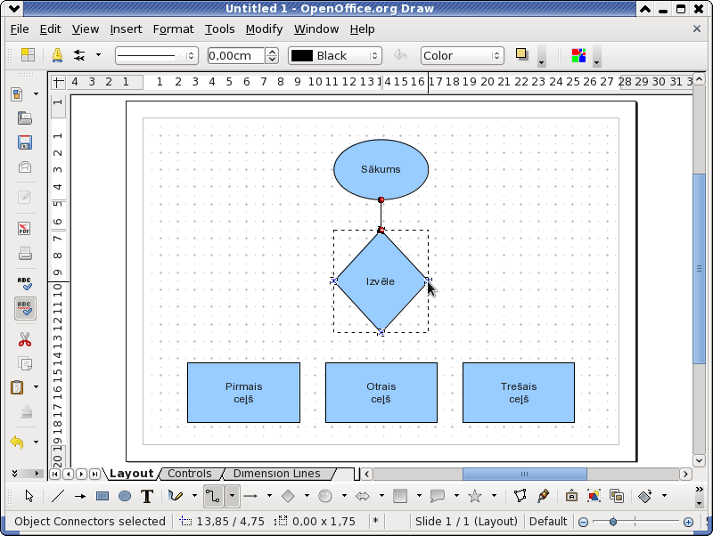Viewport: 713px width, 536px height.
Task: Toggle Edit Points mode
Action: coord(520,496)
